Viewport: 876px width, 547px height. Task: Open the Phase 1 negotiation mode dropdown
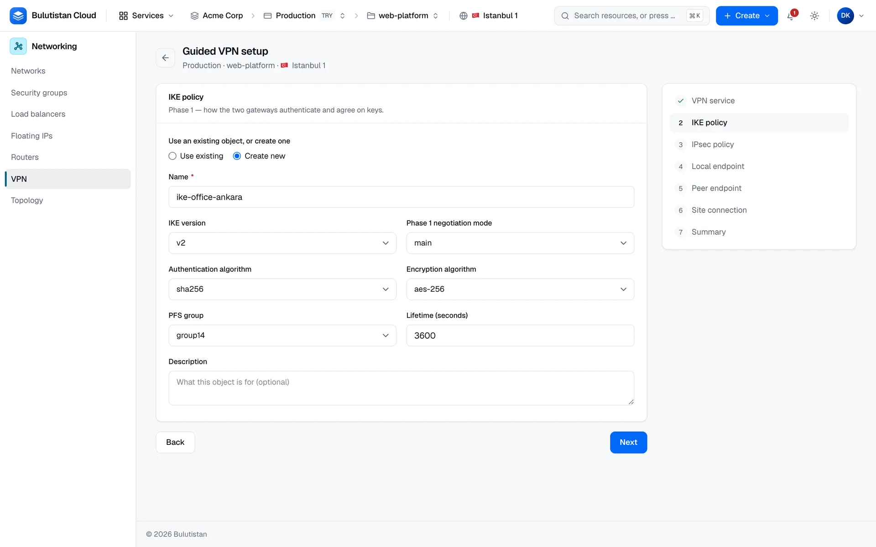tap(520, 243)
